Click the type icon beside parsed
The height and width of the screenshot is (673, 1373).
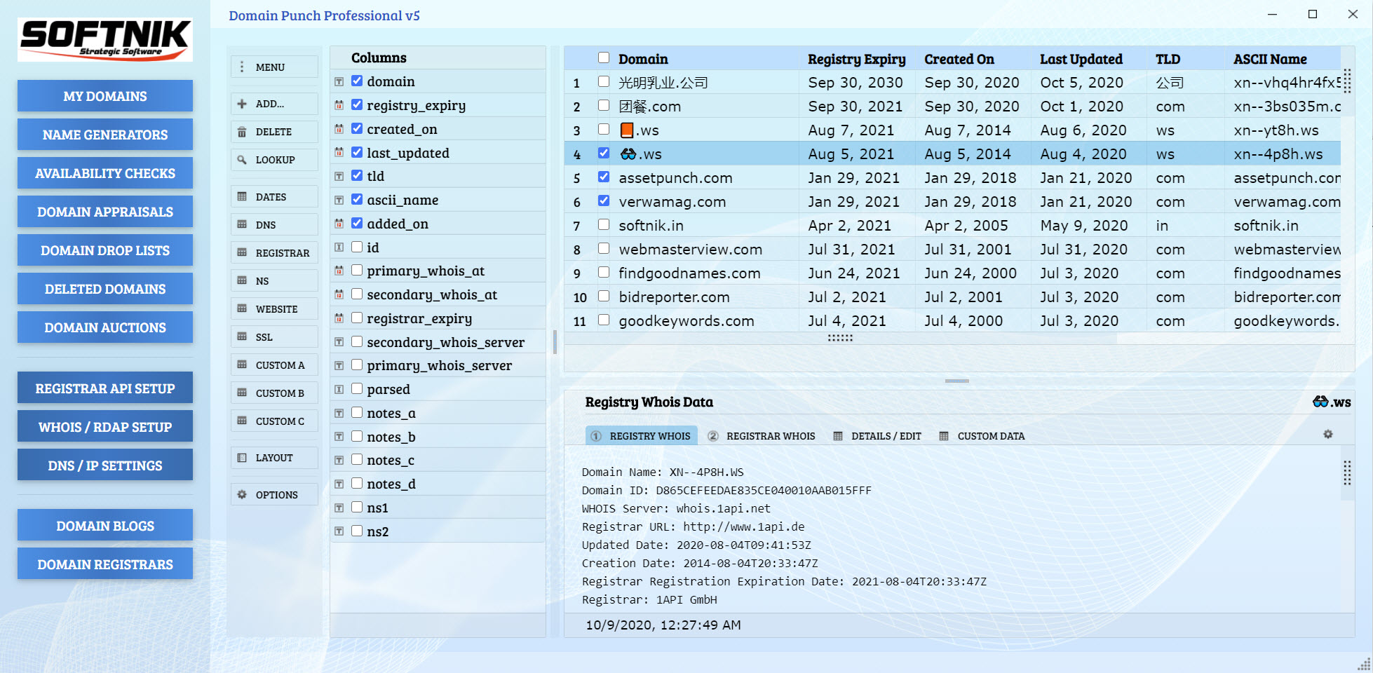pyautogui.click(x=339, y=389)
